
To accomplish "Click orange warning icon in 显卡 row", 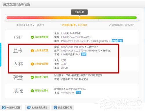I will 32,51.
